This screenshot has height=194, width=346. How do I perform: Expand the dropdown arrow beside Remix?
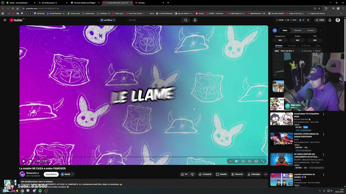click(x=73, y=174)
